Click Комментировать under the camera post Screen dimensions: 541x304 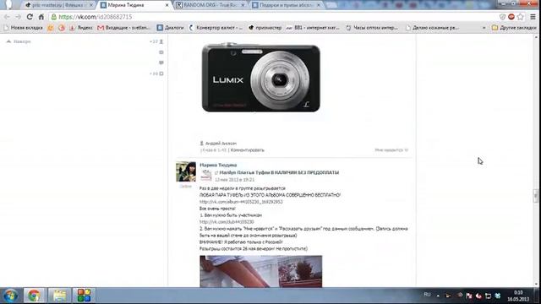(247, 150)
